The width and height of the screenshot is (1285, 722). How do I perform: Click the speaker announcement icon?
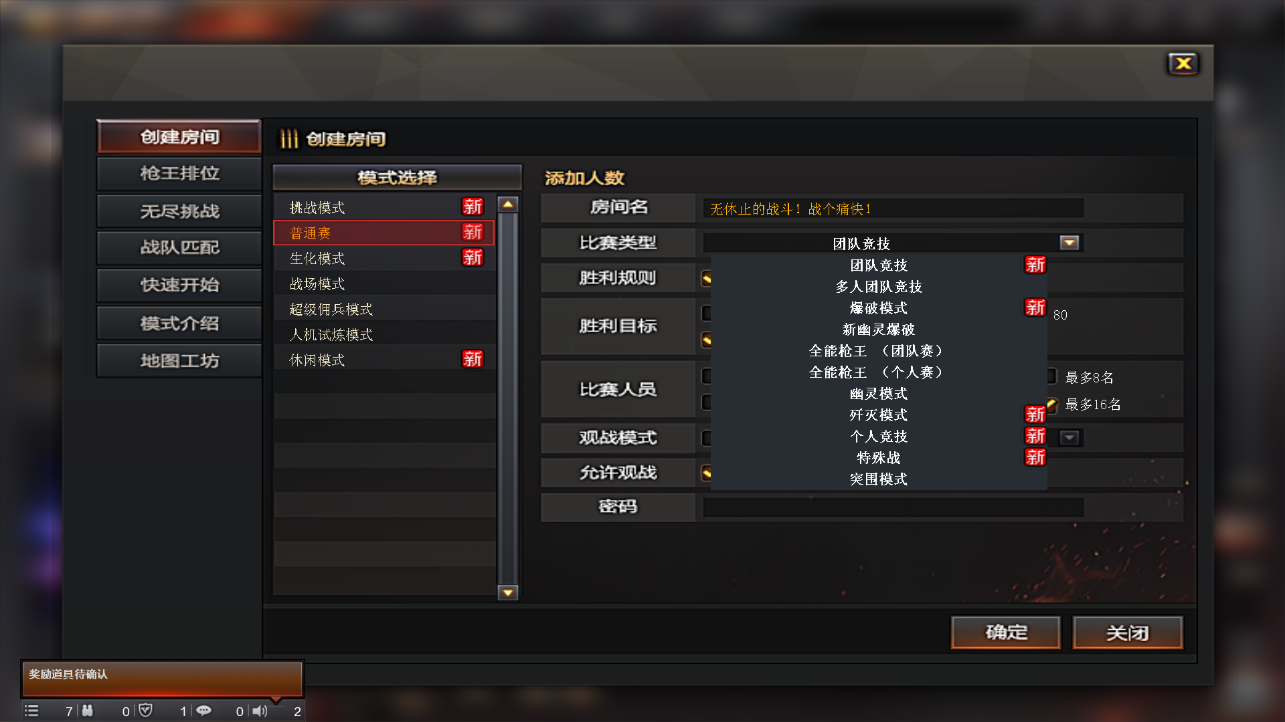(x=260, y=711)
